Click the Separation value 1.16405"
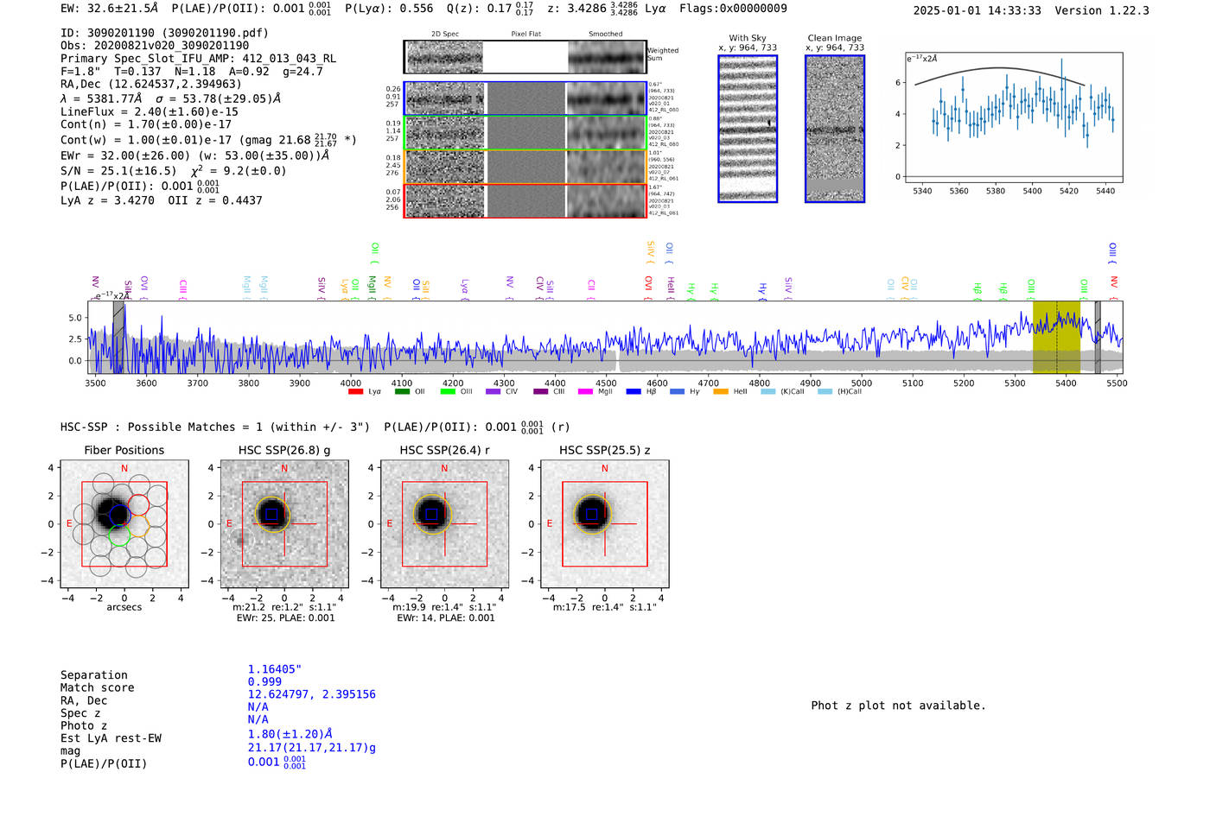Viewport: 1210px width, 823px height. (275, 669)
